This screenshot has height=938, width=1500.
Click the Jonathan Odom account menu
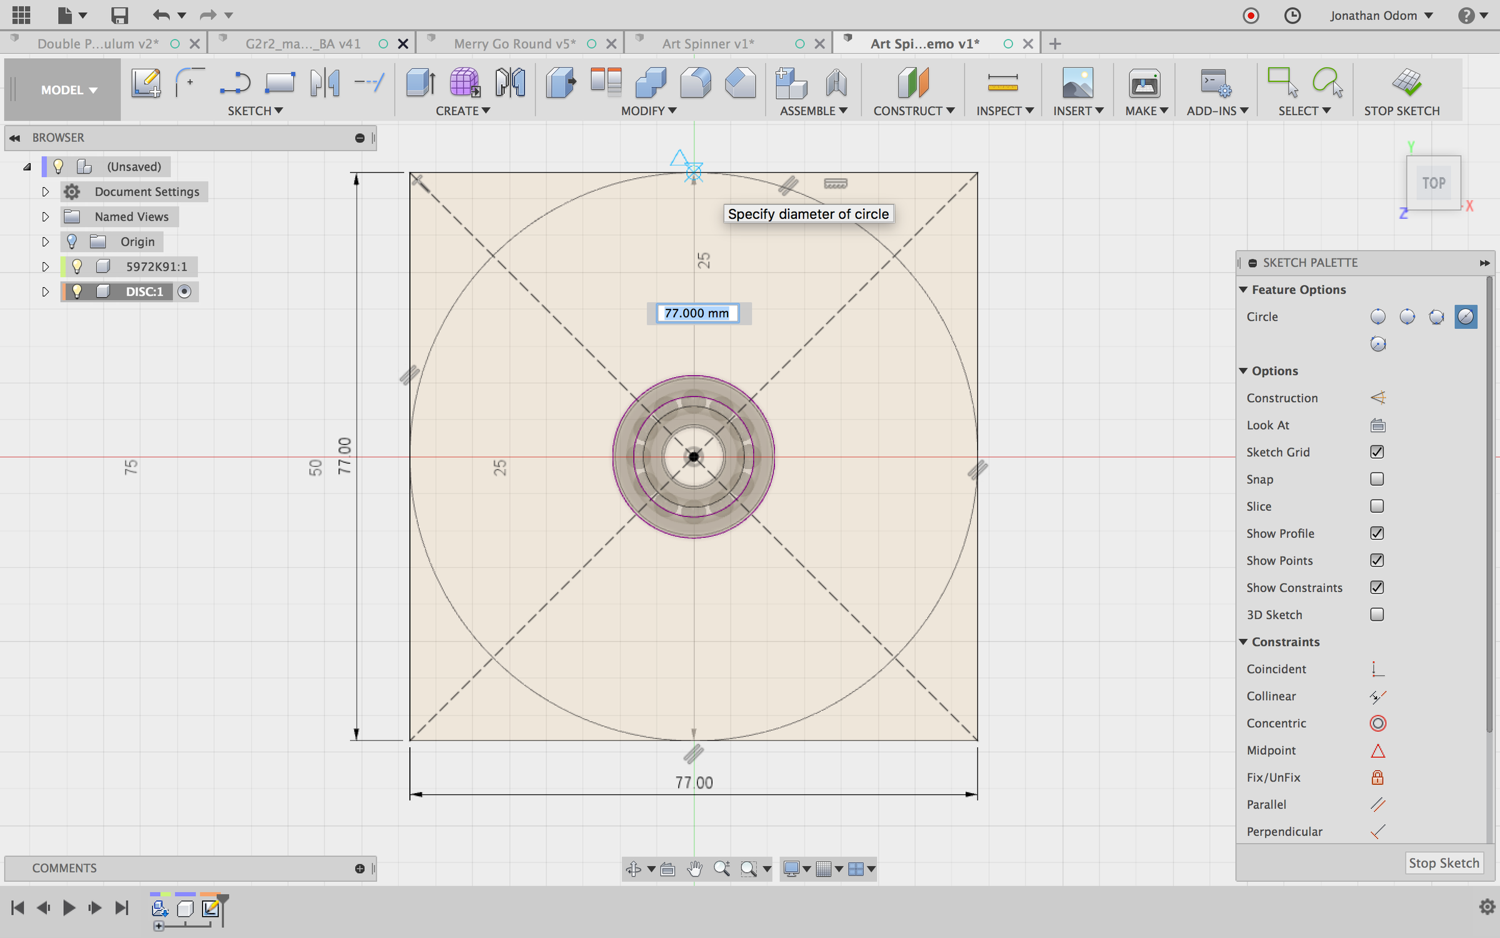(1381, 16)
